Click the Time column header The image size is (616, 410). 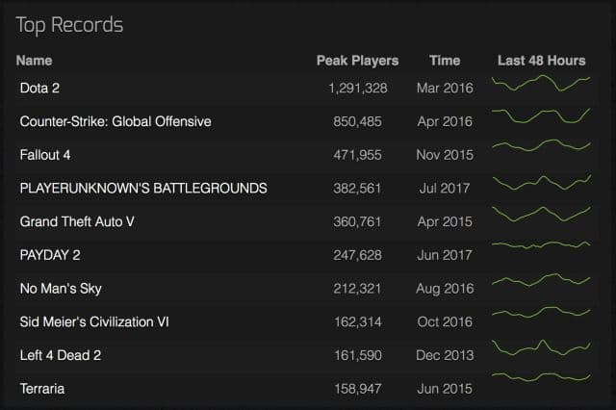(445, 60)
